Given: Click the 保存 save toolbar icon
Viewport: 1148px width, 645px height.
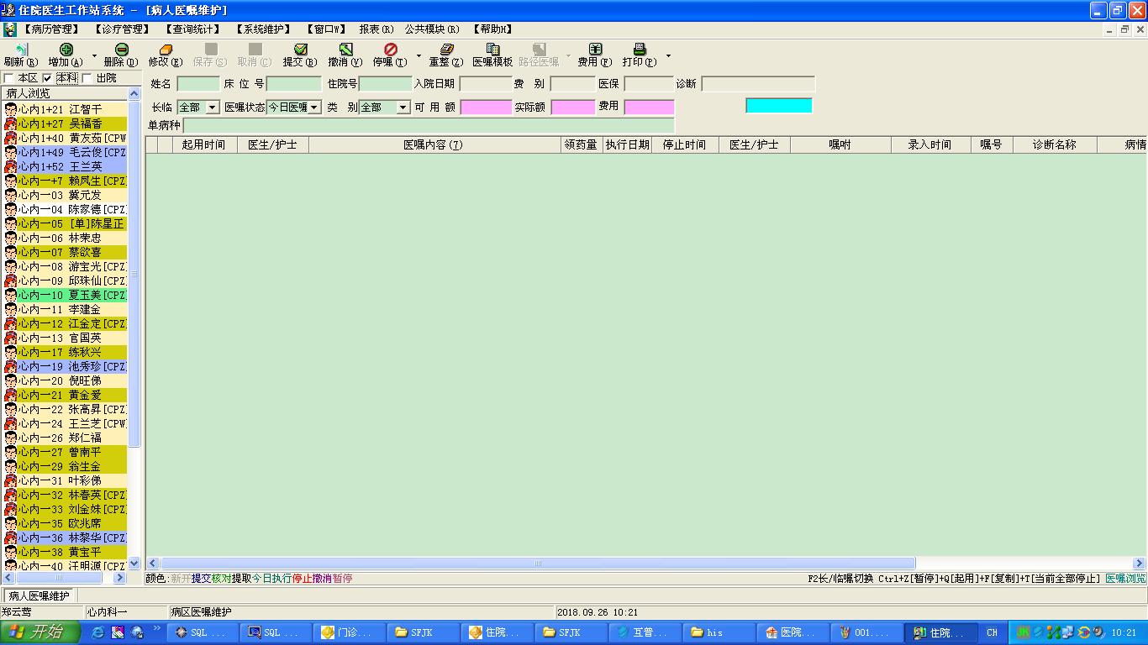Looking at the screenshot, I should point(211,50).
